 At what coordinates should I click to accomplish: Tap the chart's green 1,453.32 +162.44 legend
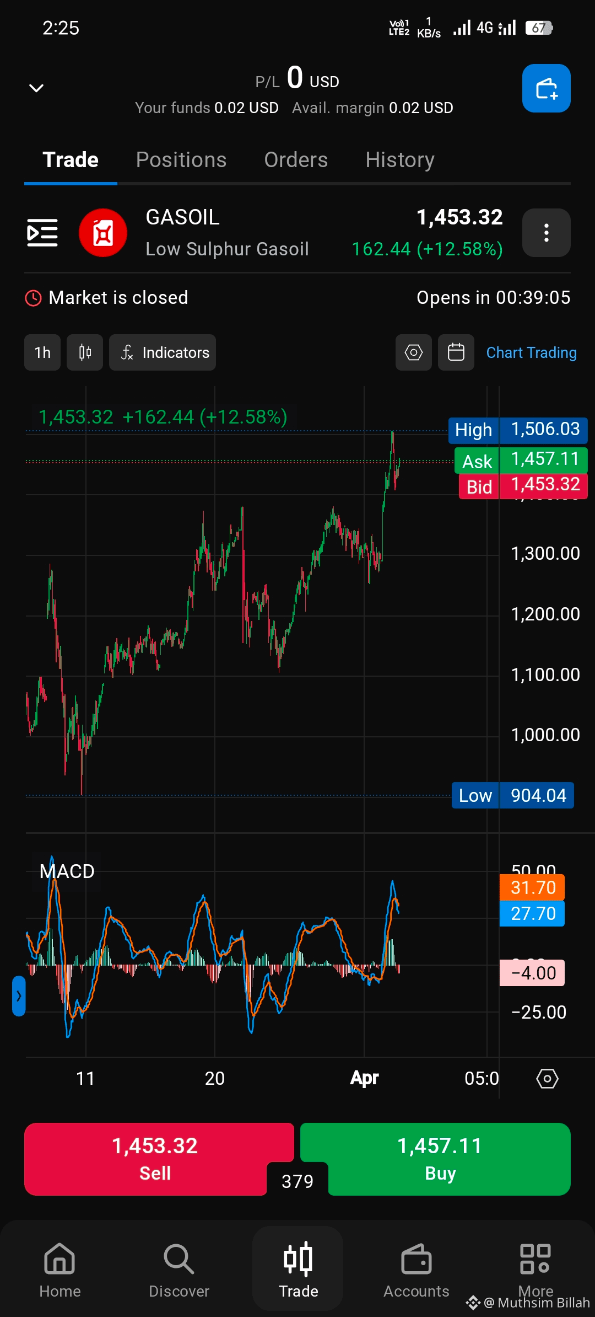click(x=163, y=417)
